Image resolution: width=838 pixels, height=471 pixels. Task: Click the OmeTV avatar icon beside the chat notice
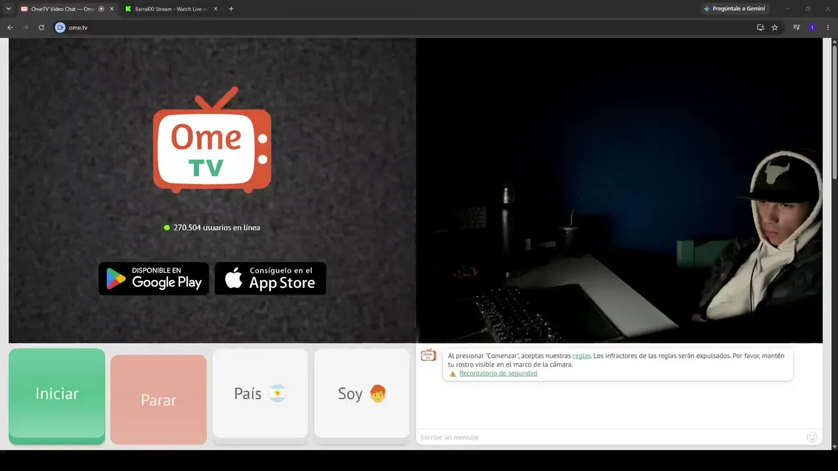tap(428, 355)
